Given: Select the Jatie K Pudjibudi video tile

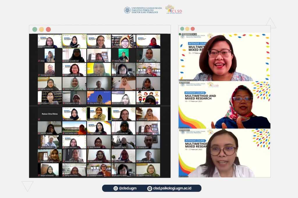Looking at the screenshot, I should pyautogui.click(x=50, y=142).
